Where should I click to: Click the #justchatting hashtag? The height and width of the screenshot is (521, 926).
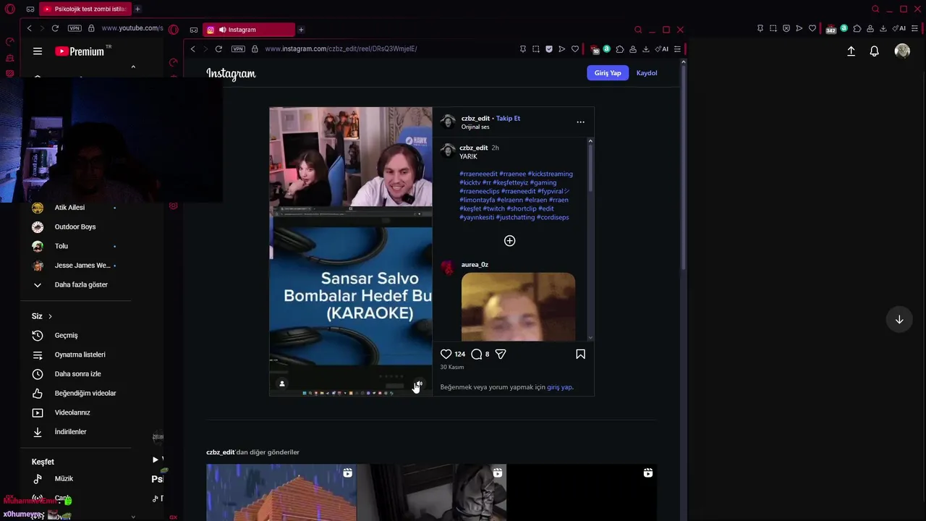coord(515,217)
